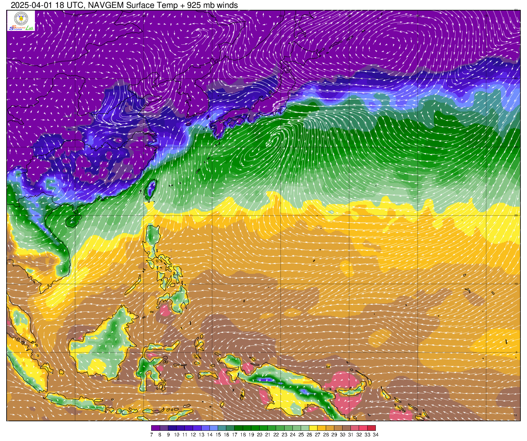The width and height of the screenshot is (527, 441).
Task: Click the teal 15–16 legend swatch
Action: click(x=222, y=428)
